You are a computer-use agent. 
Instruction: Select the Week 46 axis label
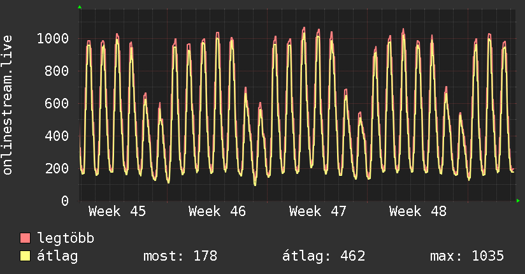(217, 211)
